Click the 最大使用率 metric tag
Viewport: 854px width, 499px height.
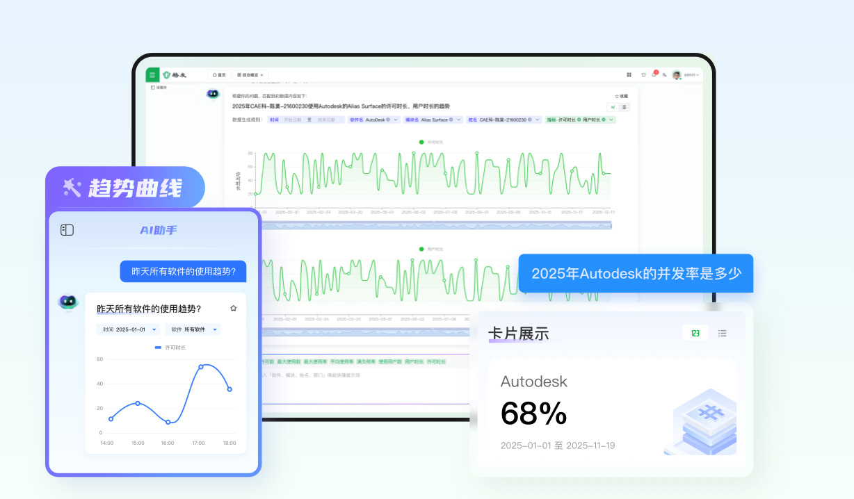[314, 361]
